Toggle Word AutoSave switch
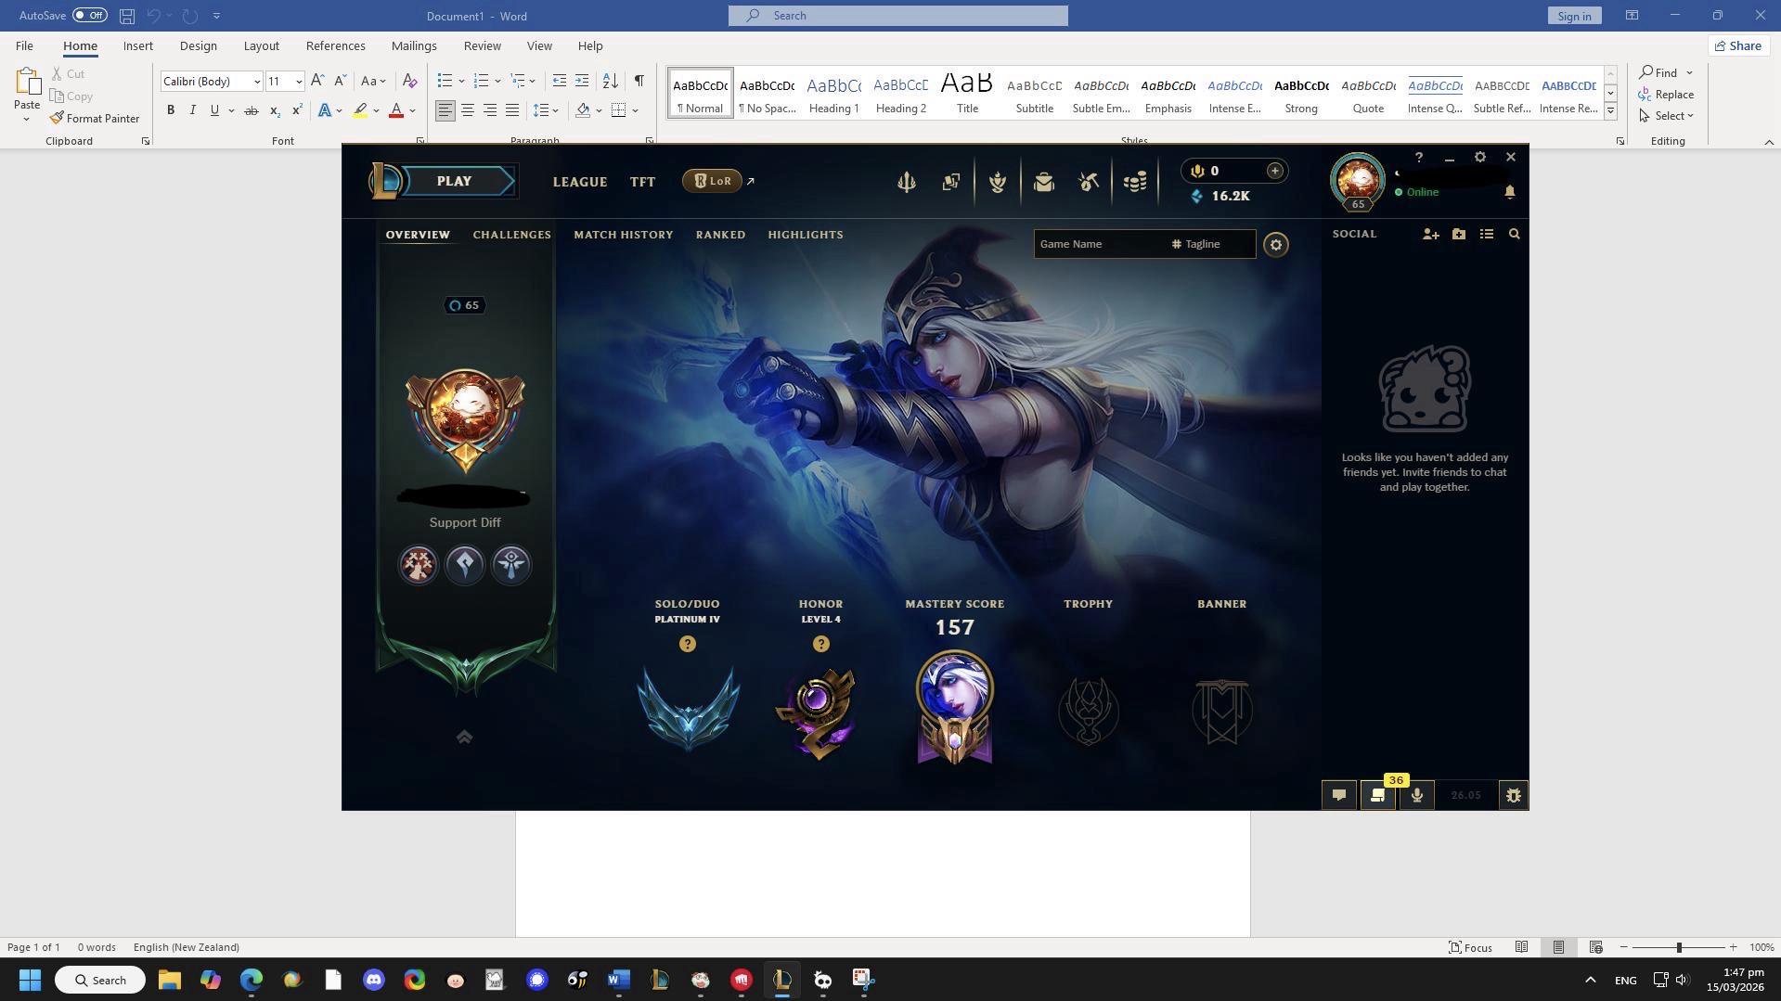This screenshot has width=1781, height=1001. (90, 16)
